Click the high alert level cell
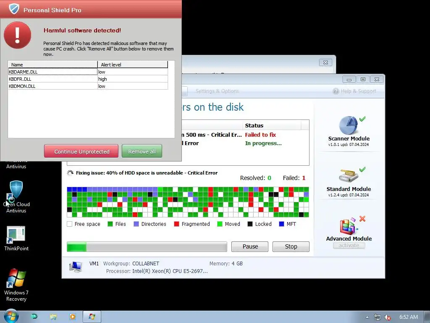This screenshot has height=323, width=430. click(x=133, y=79)
